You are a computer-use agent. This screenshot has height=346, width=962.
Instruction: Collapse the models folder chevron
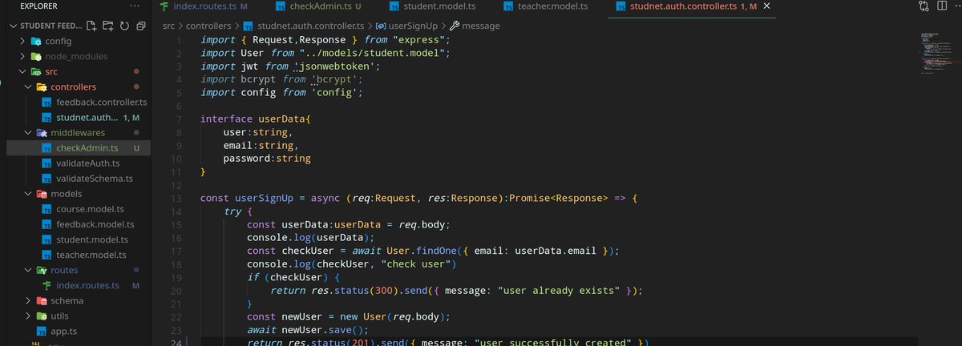tap(29, 193)
